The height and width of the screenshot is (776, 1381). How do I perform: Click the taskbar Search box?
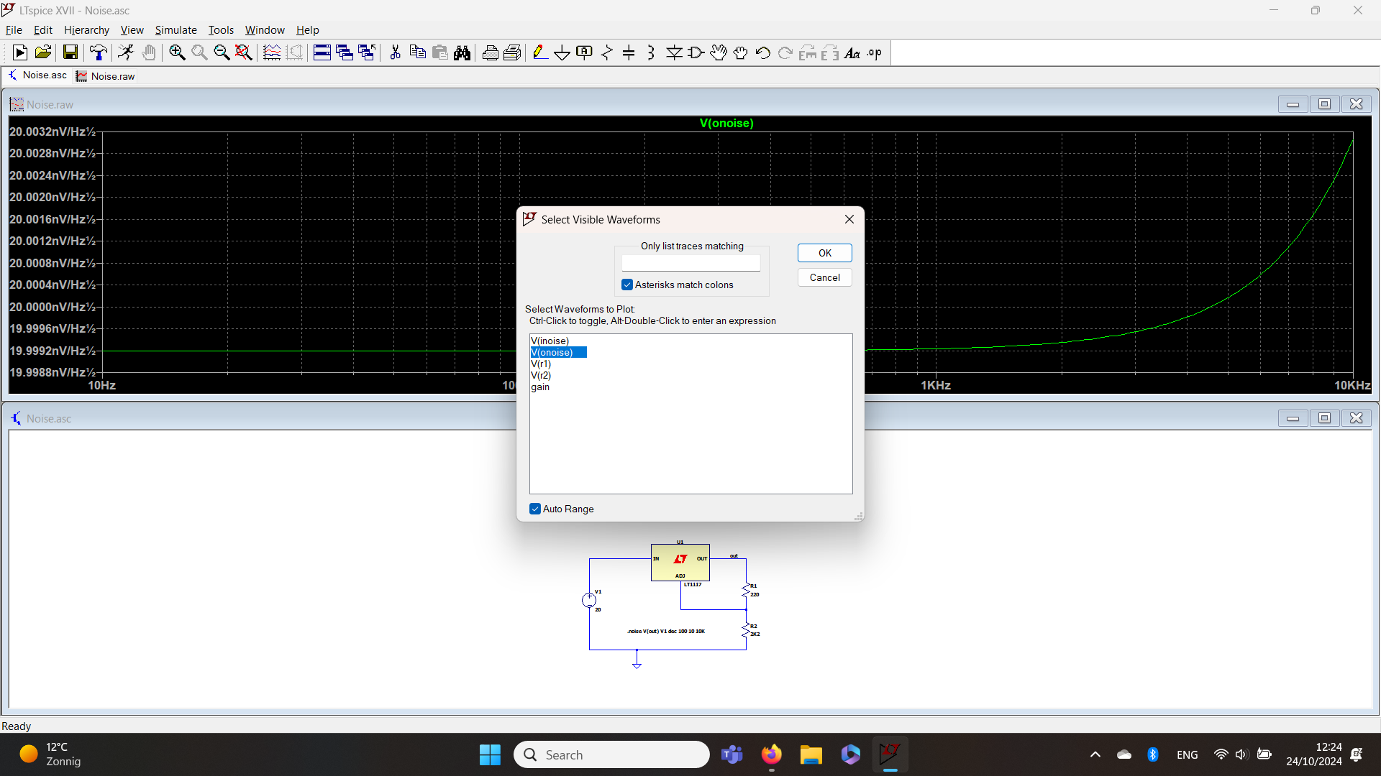pos(611,754)
